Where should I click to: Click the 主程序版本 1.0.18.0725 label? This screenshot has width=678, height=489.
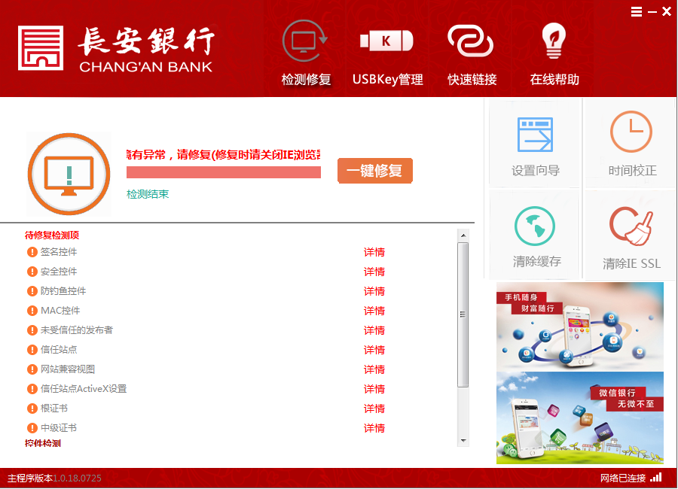(54, 478)
